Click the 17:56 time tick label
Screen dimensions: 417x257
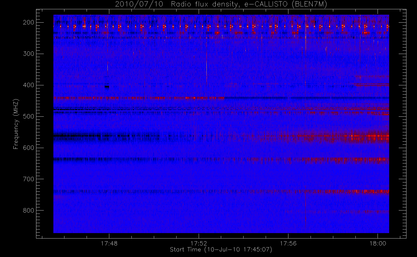coord(288,243)
